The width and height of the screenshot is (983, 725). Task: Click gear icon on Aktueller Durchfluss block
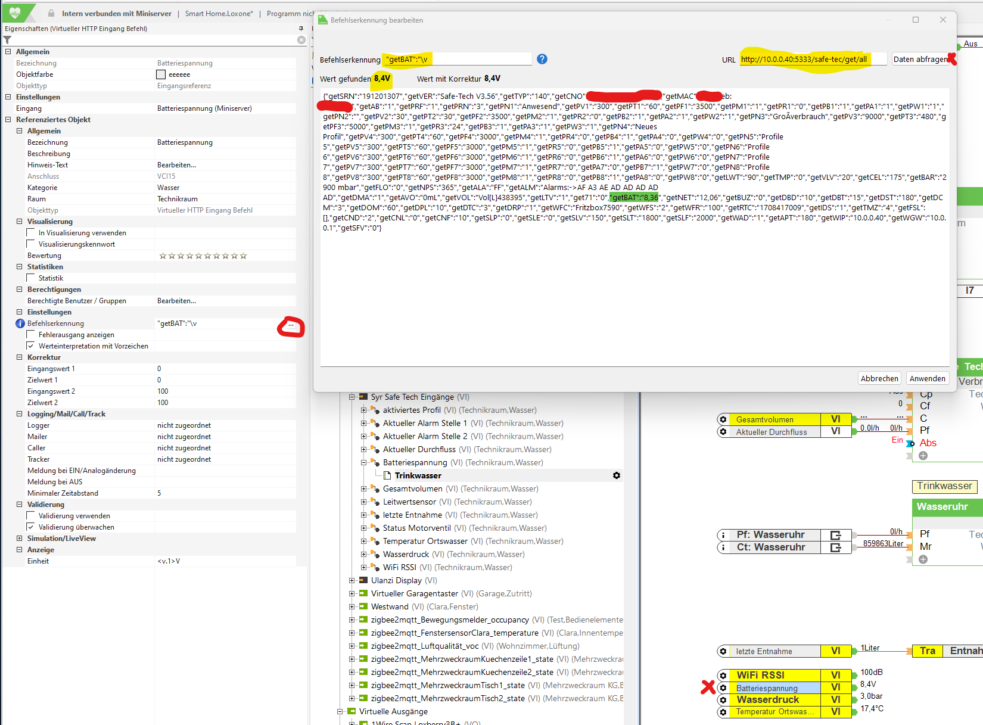coord(723,432)
